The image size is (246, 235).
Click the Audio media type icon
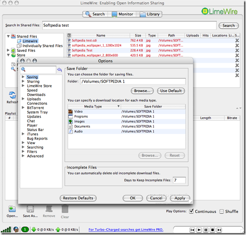pos(70,131)
